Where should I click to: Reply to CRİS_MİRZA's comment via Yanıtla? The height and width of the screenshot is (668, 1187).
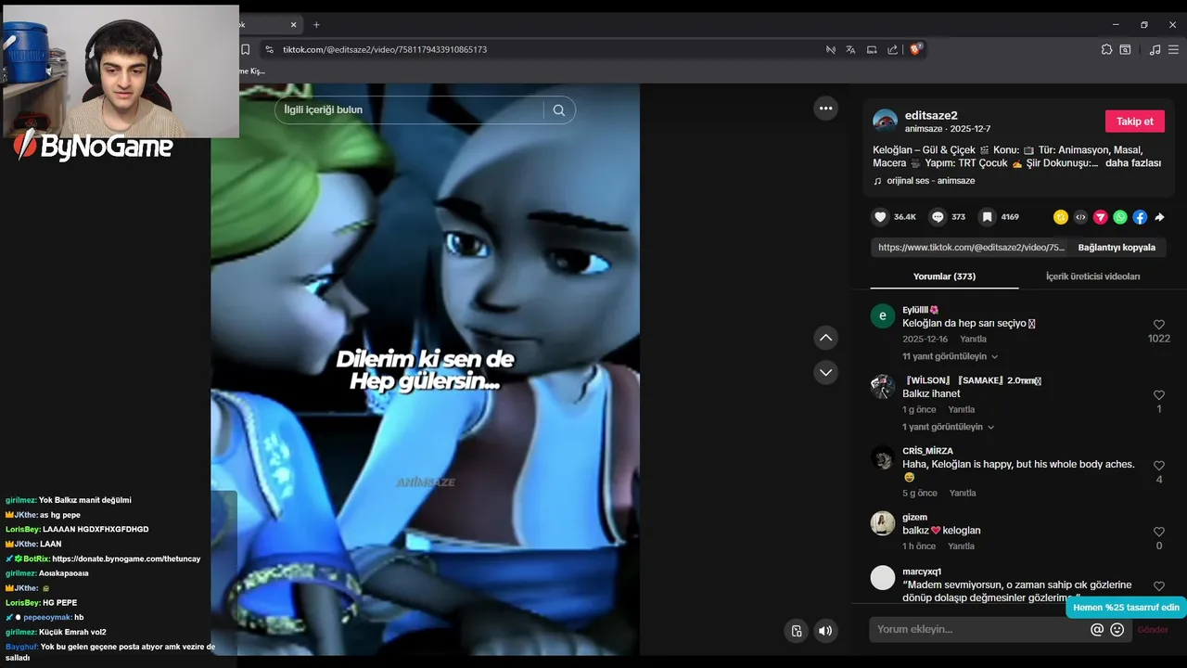(962, 494)
